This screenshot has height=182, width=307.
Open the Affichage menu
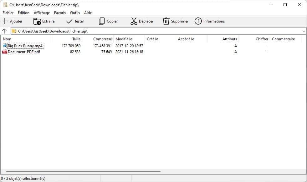(x=42, y=13)
